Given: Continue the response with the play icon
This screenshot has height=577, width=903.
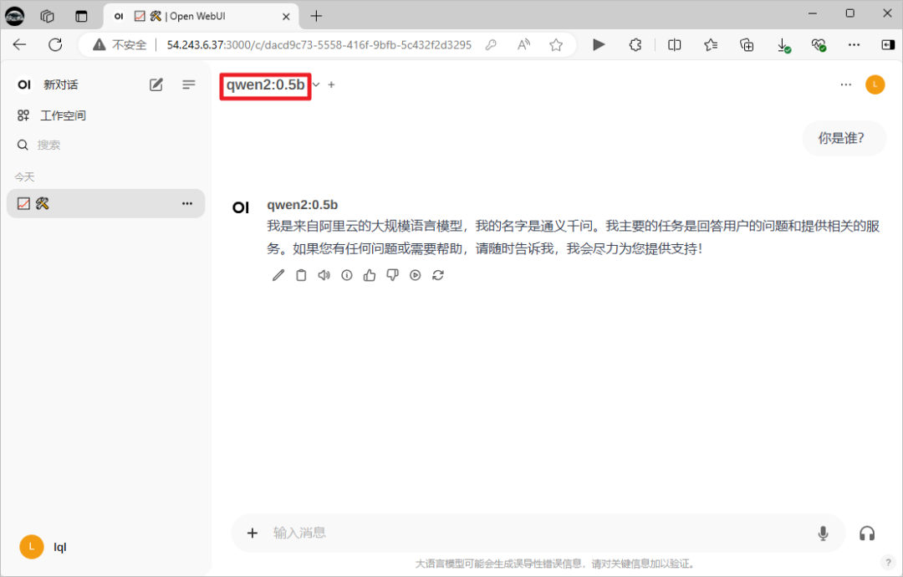Looking at the screenshot, I should coord(415,275).
